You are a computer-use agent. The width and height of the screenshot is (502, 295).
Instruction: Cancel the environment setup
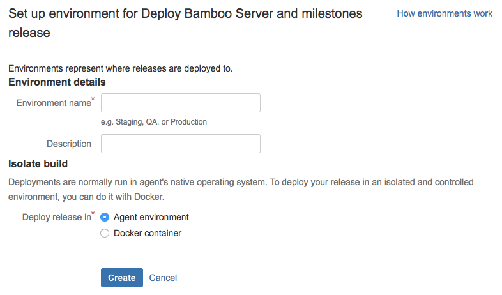click(x=163, y=278)
